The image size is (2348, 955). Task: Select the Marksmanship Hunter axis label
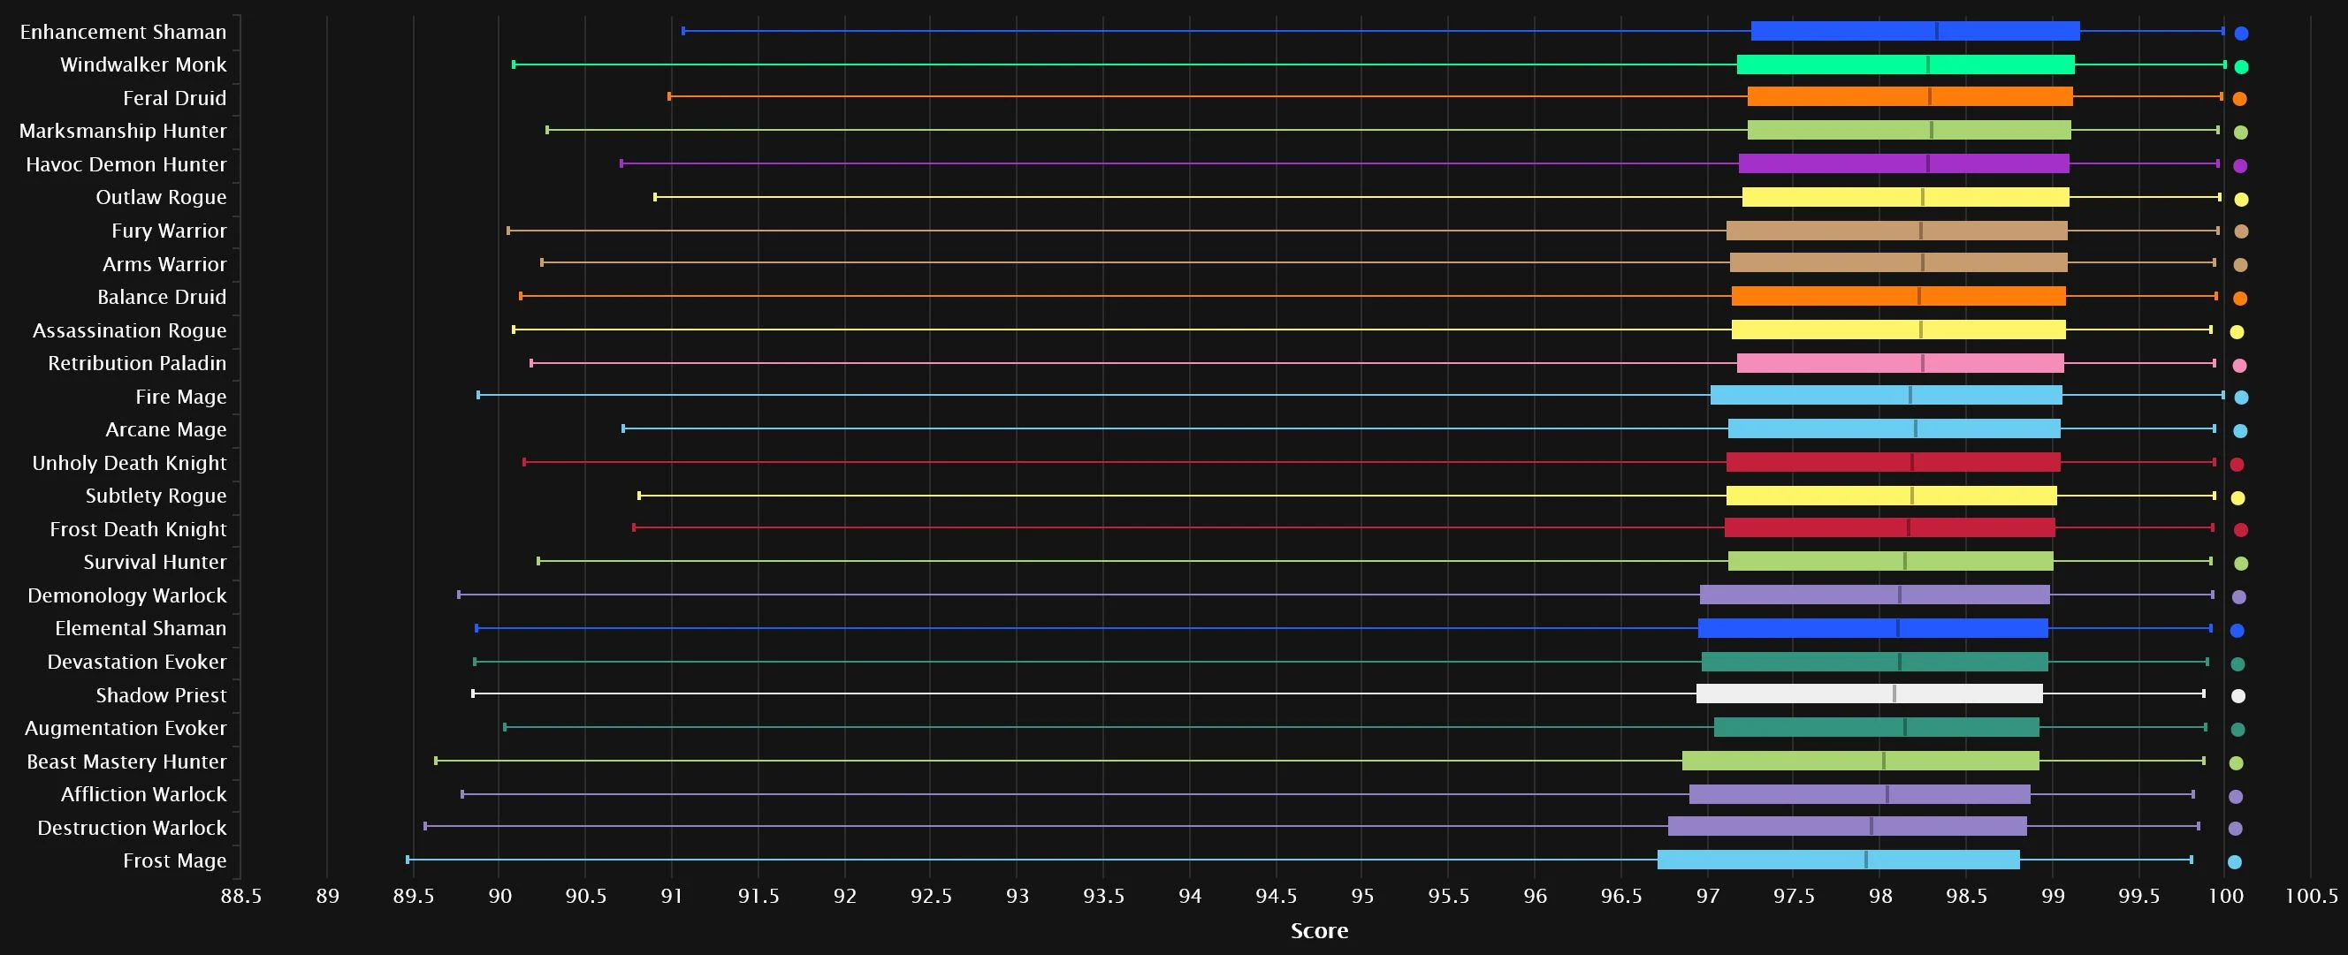tap(123, 132)
